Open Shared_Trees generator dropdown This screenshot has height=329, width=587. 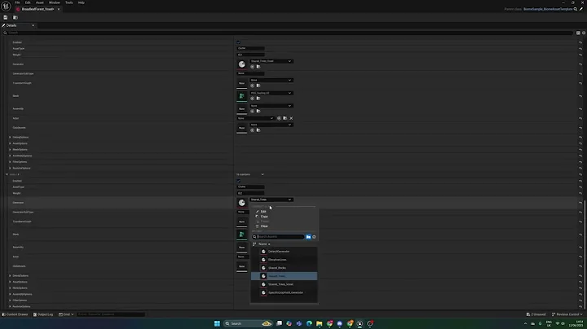click(x=271, y=200)
